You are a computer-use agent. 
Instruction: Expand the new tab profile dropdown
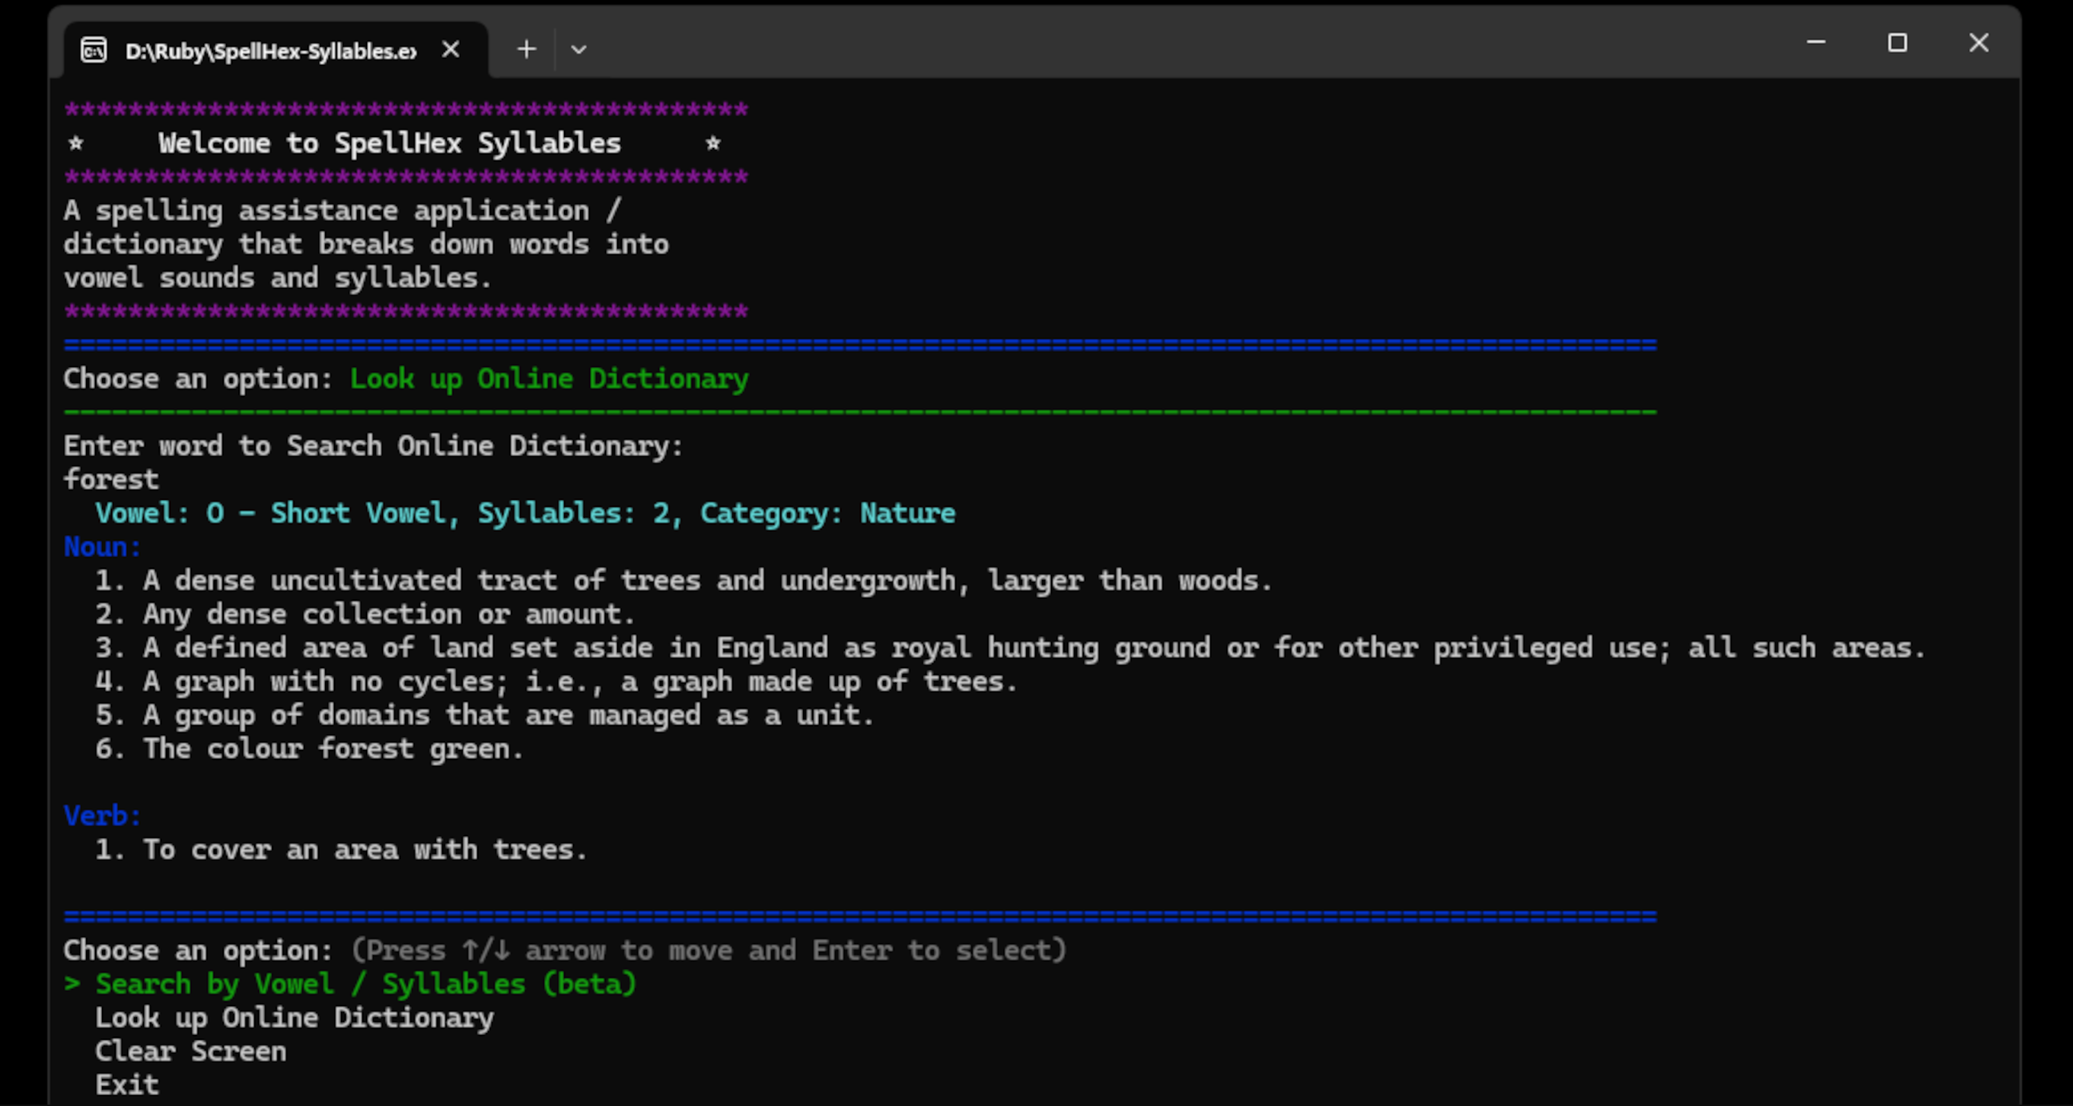(578, 50)
